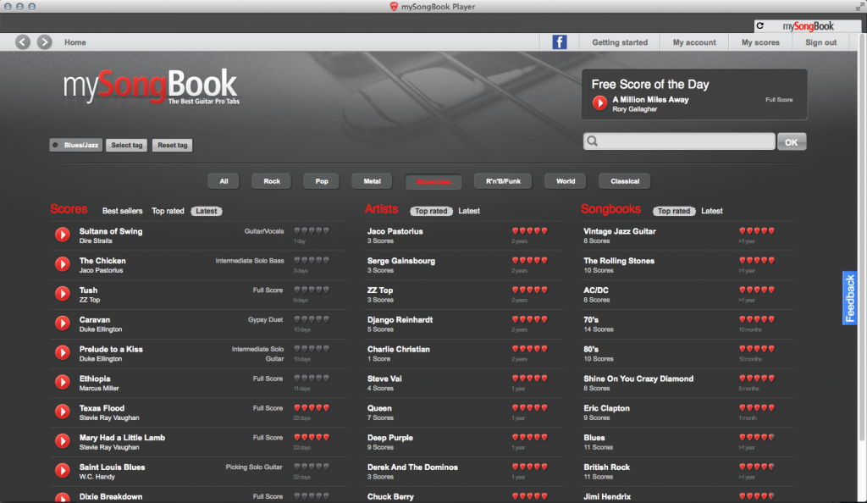Click the fullscreen icon in title bar
The width and height of the screenshot is (867, 503).
click(859, 7)
